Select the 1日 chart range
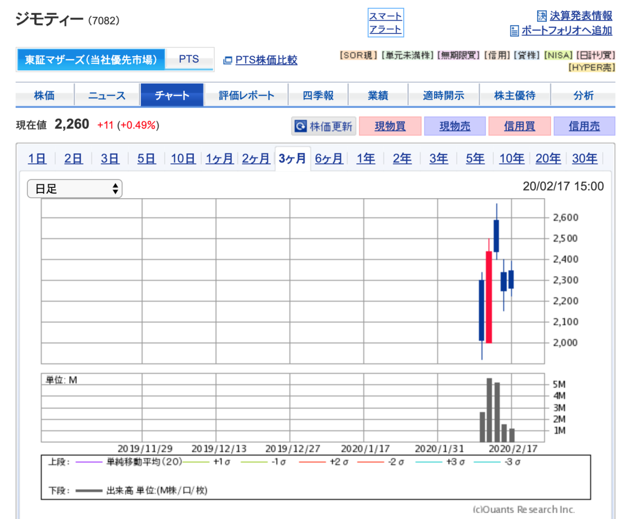The height and width of the screenshot is (519, 618). point(37,159)
